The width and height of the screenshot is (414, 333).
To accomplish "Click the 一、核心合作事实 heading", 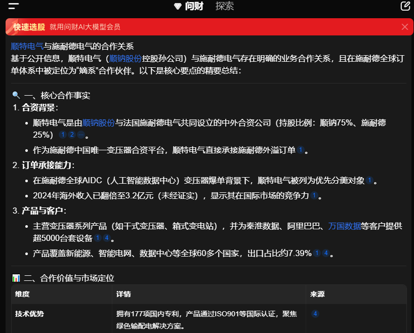I will click(x=57, y=95).
